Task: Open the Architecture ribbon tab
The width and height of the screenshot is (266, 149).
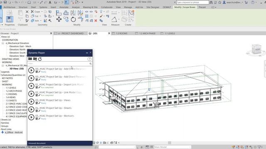Action: (x=9, y=7)
